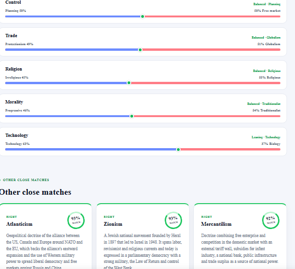Viewport: 295px width, 269px height.
Task: Click the '50% Free market' label
Action: point(267,11)
